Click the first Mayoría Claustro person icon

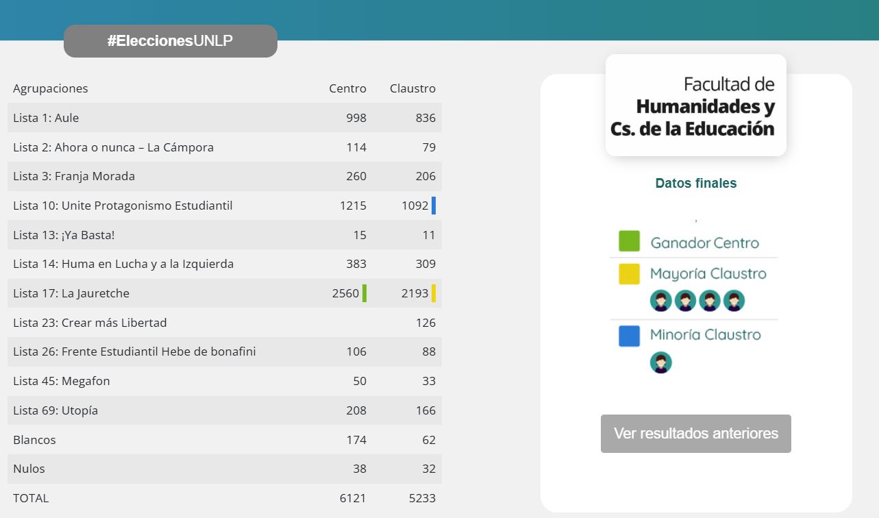[661, 300]
